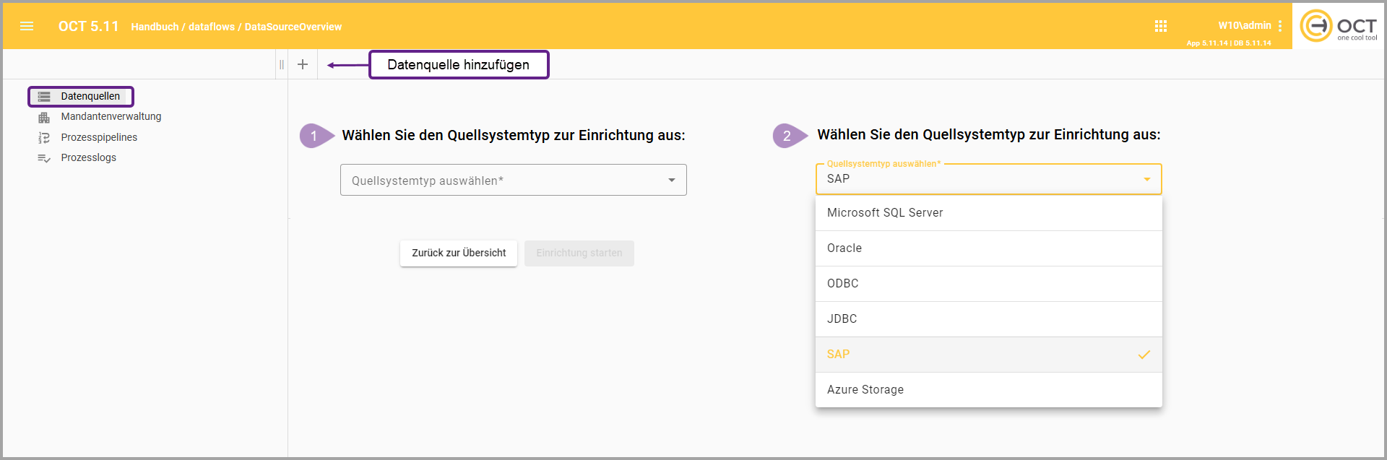
Task: Select the checked SAP option
Action: (988, 355)
